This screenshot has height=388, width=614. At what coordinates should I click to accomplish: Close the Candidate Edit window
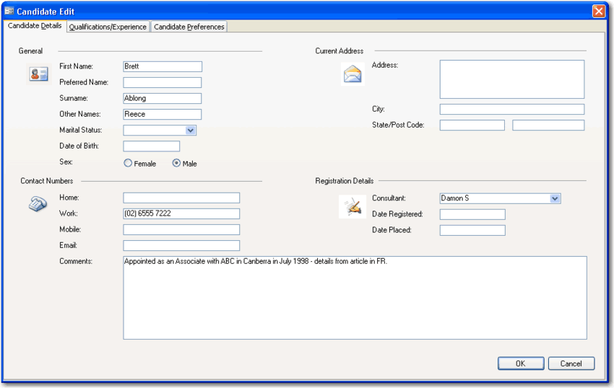pos(598,12)
